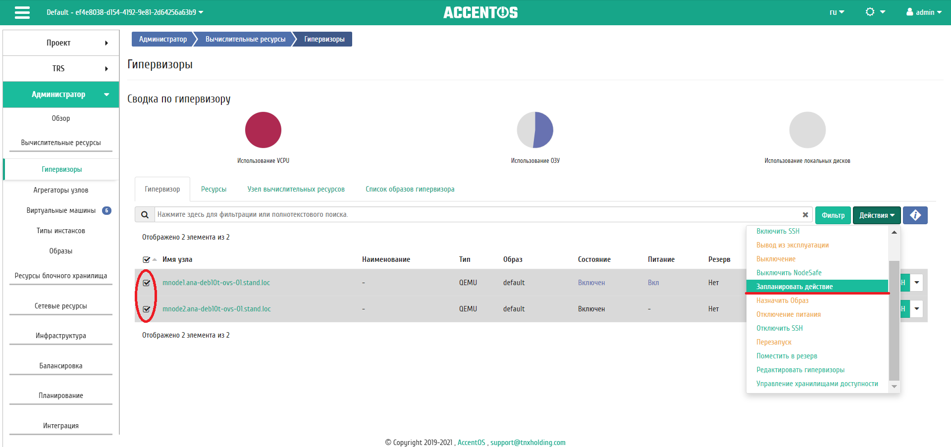The height and width of the screenshot is (447, 951).
Task: Expand the Действия actions dropdown
Action: click(876, 215)
